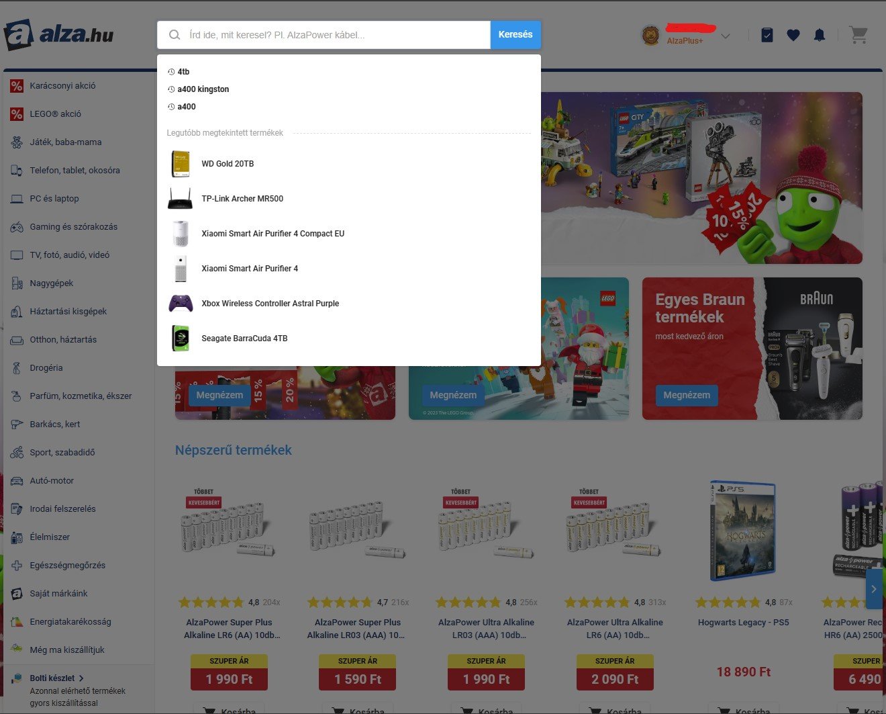This screenshot has height=714, width=886.
Task: Click the user avatar icon
Action: point(650,35)
